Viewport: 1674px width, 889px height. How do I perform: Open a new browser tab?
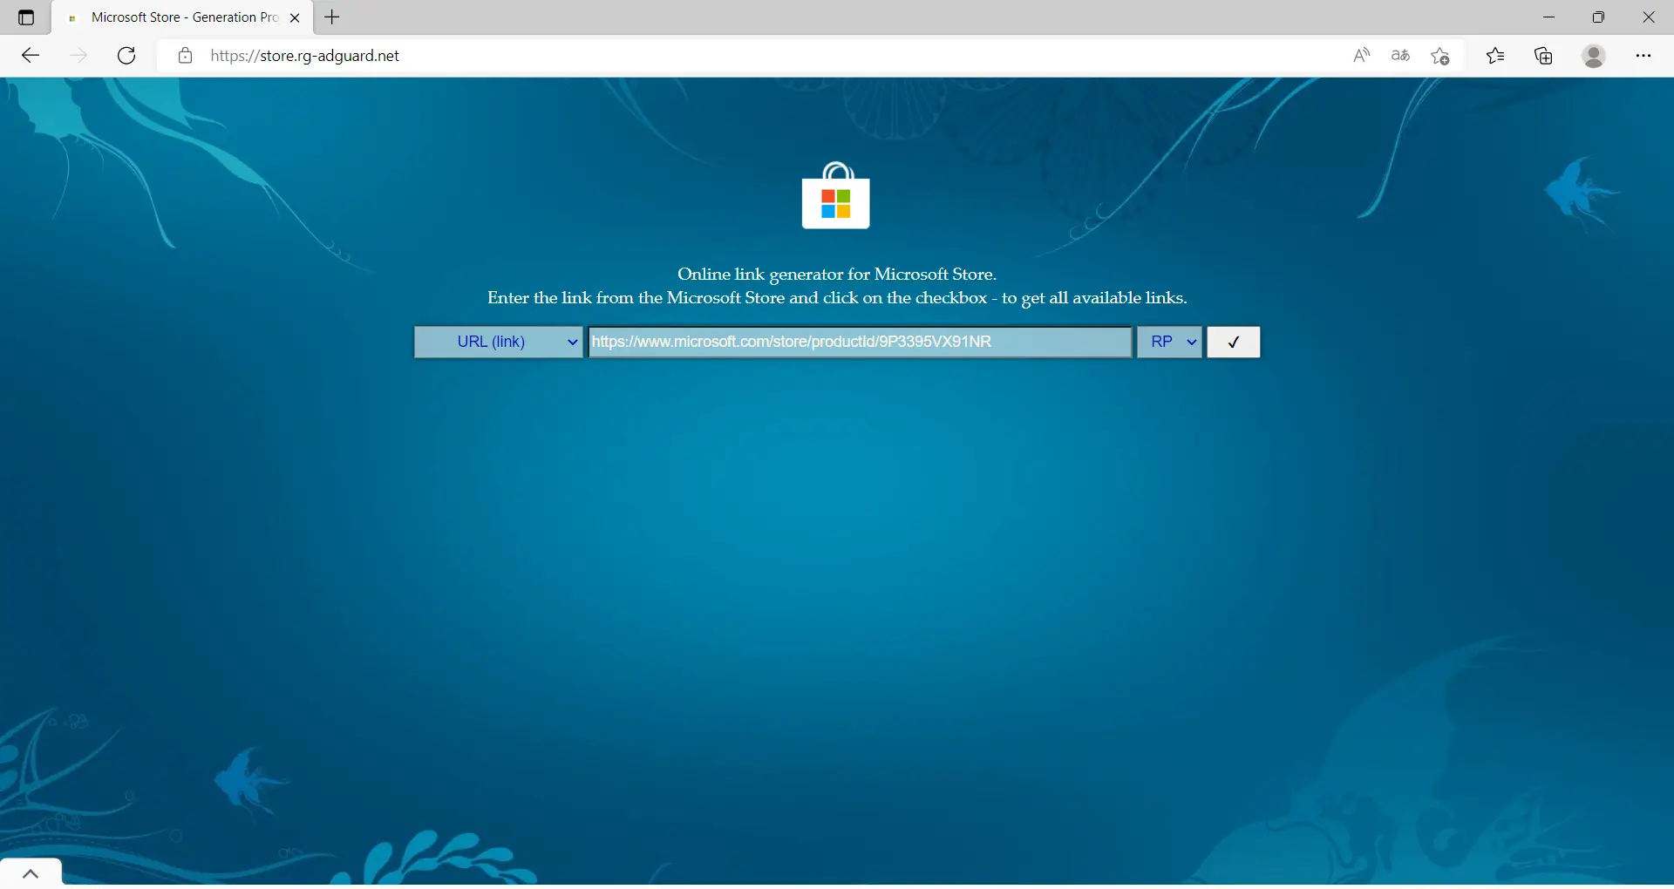click(332, 17)
